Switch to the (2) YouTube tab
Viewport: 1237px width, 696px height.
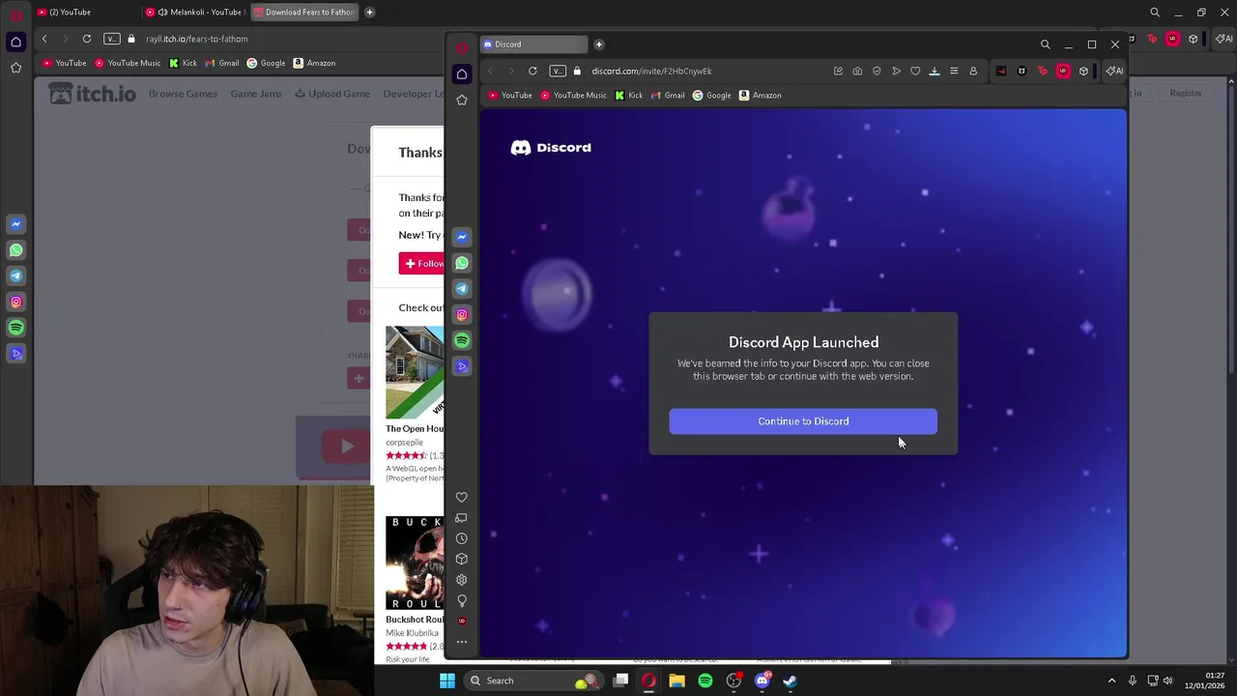(x=87, y=13)
